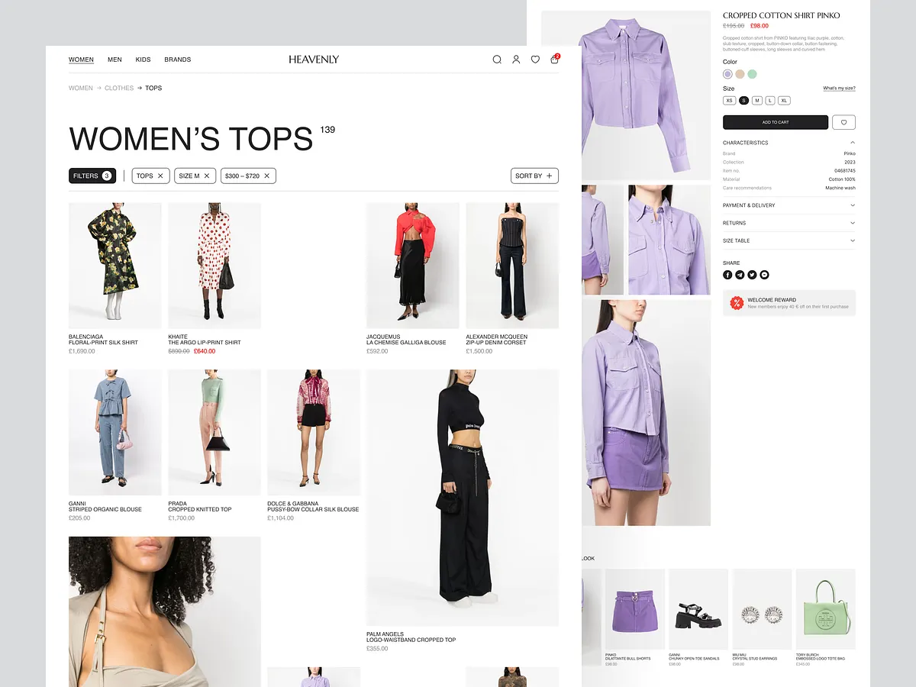Open the What's my size? link
This screenshot has width=916, height=687.
pyautogui.click(x=840, y=88)
